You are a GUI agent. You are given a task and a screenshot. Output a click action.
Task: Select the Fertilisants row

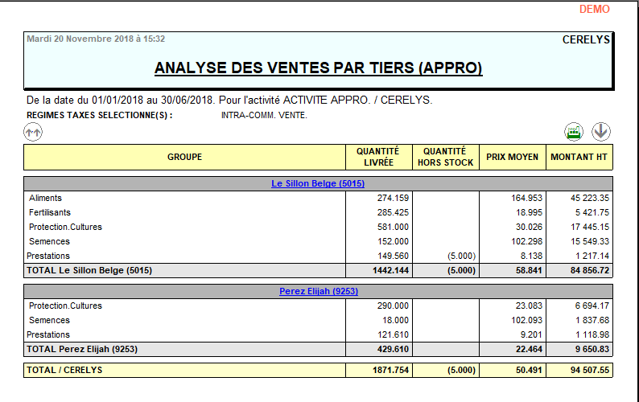(50, 212)
